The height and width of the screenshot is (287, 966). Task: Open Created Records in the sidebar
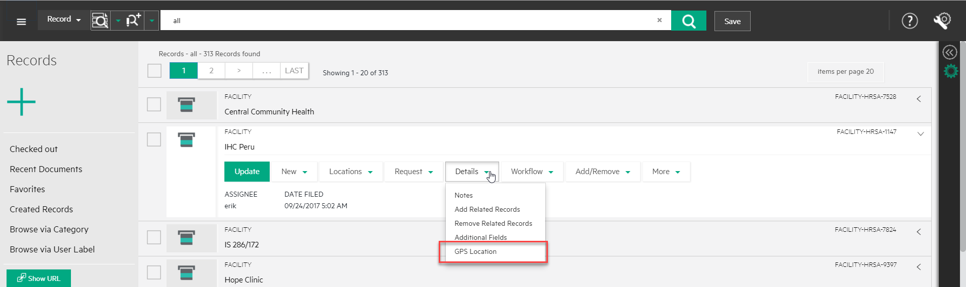tap(41, 209)
